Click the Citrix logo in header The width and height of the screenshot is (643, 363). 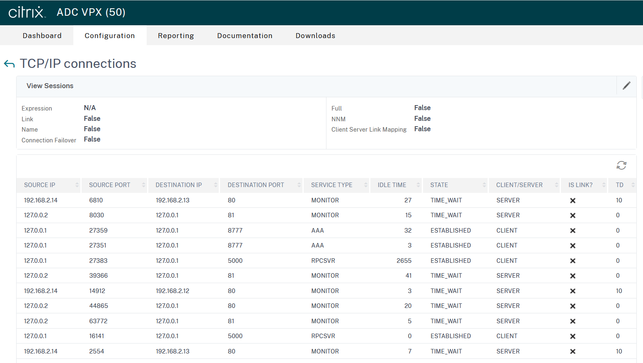point(27,12)
